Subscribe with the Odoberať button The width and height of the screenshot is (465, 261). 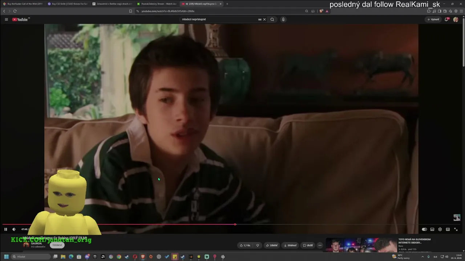point(57,245)
